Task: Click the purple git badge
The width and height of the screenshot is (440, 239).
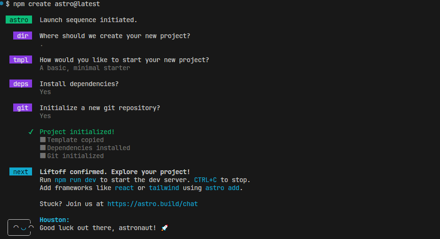Action: (x=23, y=108)
